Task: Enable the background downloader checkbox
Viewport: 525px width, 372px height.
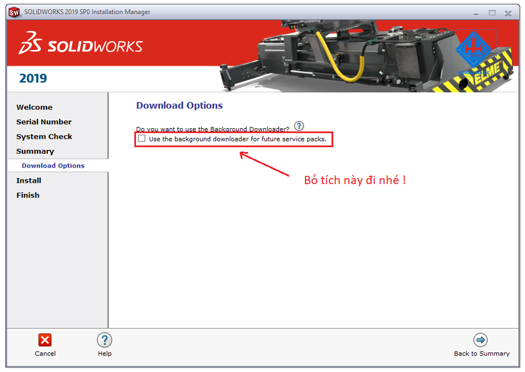Action: pos(142,139)
